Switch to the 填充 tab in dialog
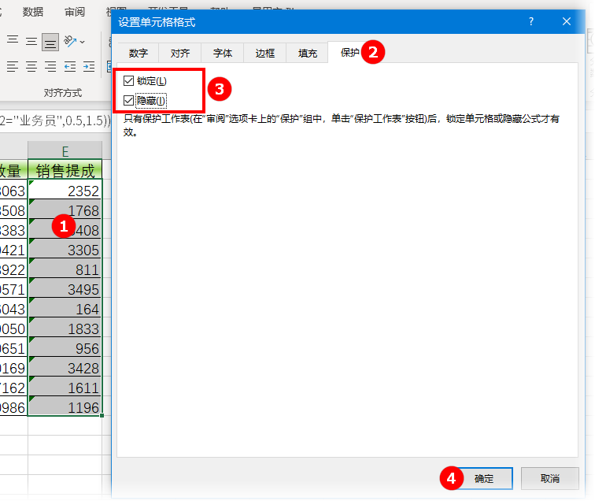 (x=308, y=53)
